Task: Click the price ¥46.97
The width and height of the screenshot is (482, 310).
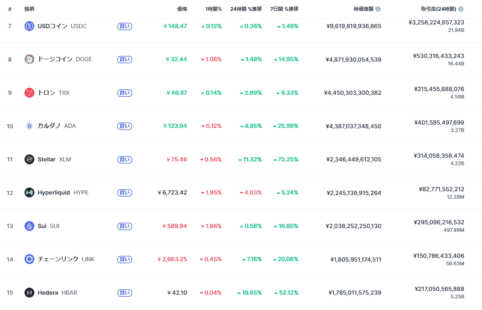Action: click(x=177, y=93)
